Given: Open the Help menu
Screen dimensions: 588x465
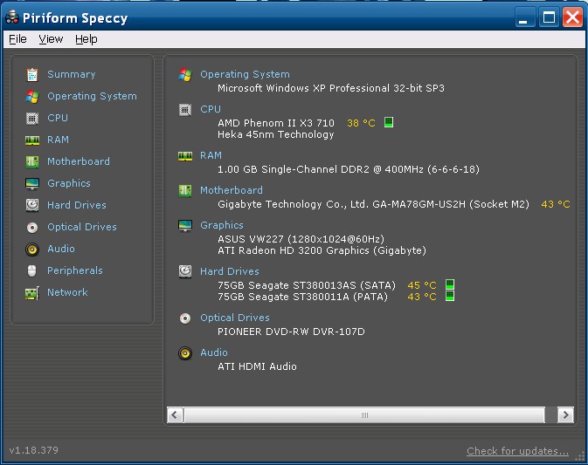Looking at the screenshot, I should coord(86,39).
